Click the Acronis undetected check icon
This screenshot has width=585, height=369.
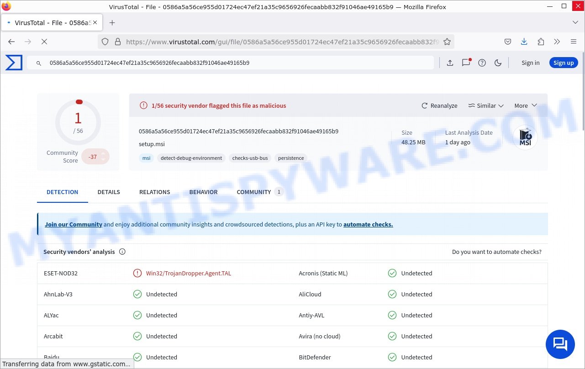coord(392,273)
